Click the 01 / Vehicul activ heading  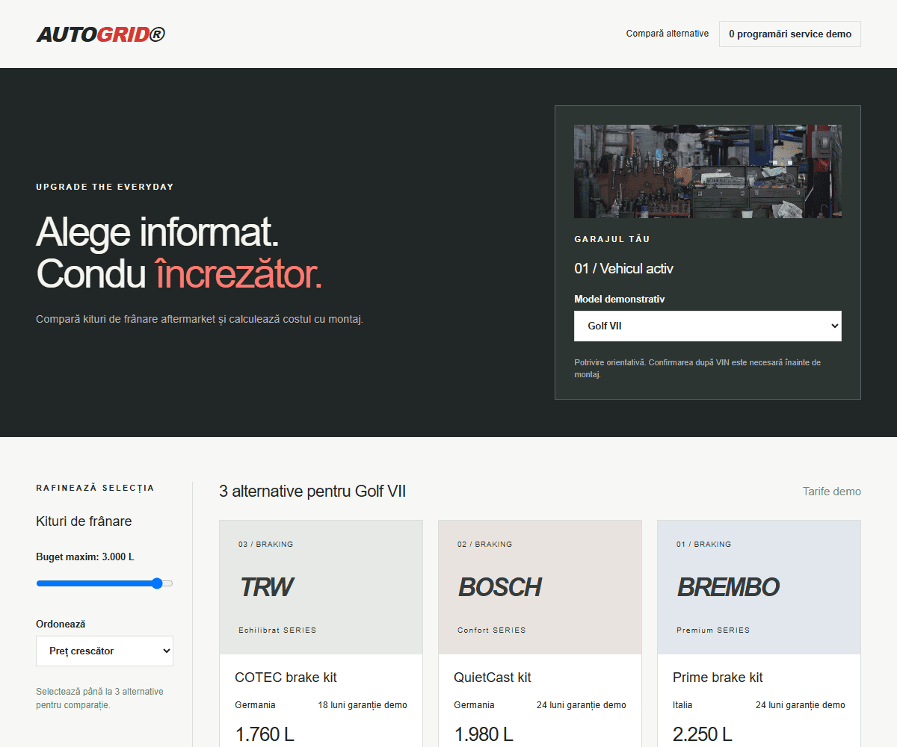pos(623,269)
